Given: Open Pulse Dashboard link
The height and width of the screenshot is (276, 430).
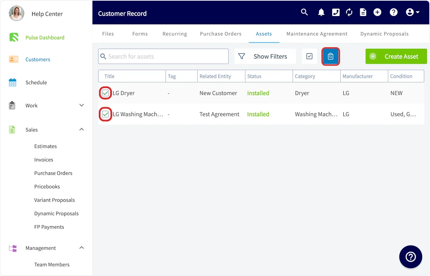Looking at the screenshot, I should point(45,38).
